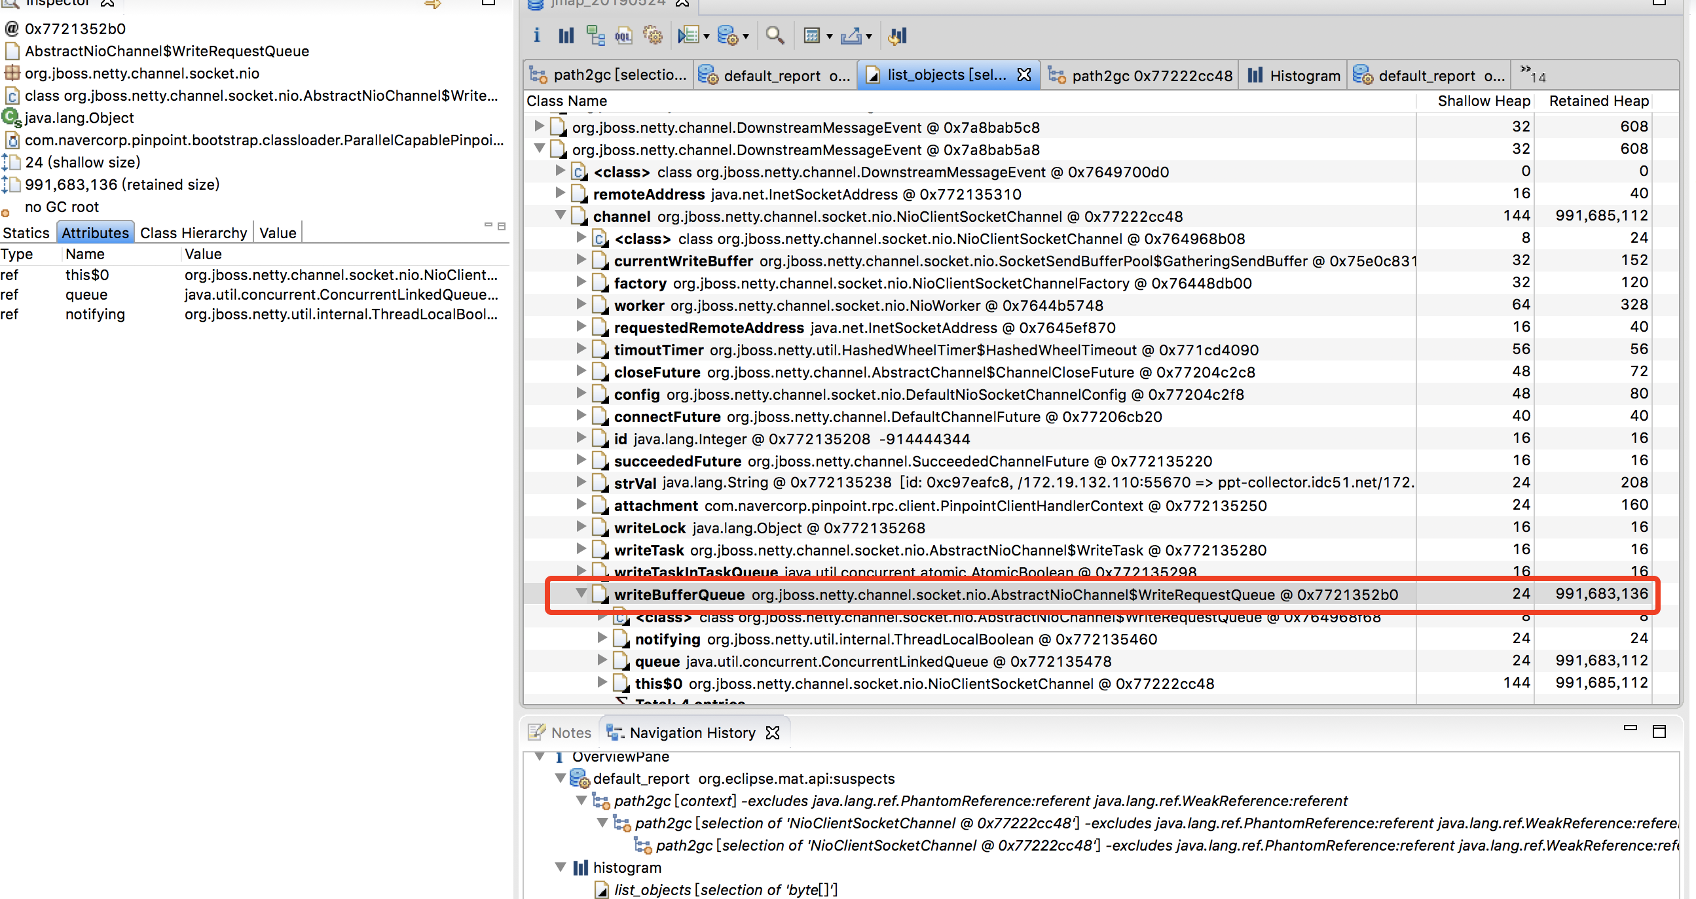Screen dimensions: 1696x899
Task: Switch to the Class Hierarchy inspector tab
Action: (194, 233)
